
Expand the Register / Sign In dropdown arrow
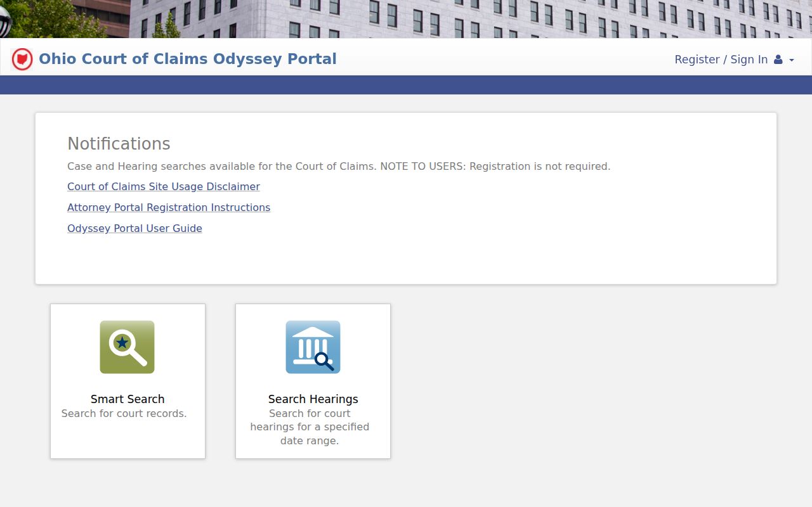(x=792, y=60)
